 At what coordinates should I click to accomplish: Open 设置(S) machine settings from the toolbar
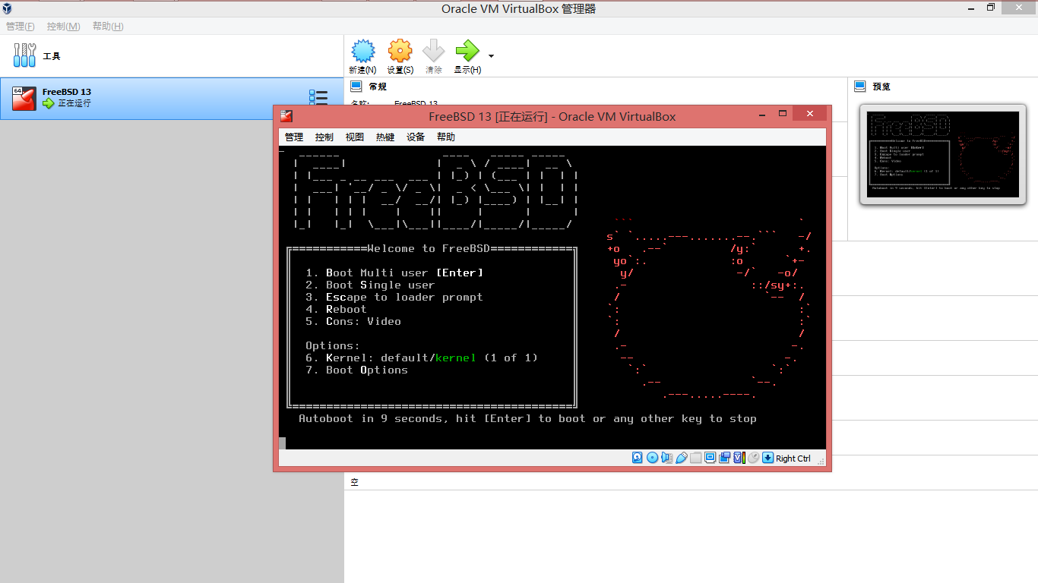pyautogui.click(x=399, y=55)
